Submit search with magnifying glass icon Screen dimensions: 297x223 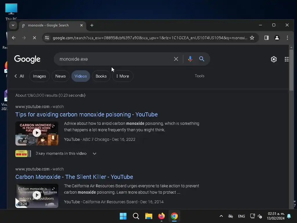(202, 59)
